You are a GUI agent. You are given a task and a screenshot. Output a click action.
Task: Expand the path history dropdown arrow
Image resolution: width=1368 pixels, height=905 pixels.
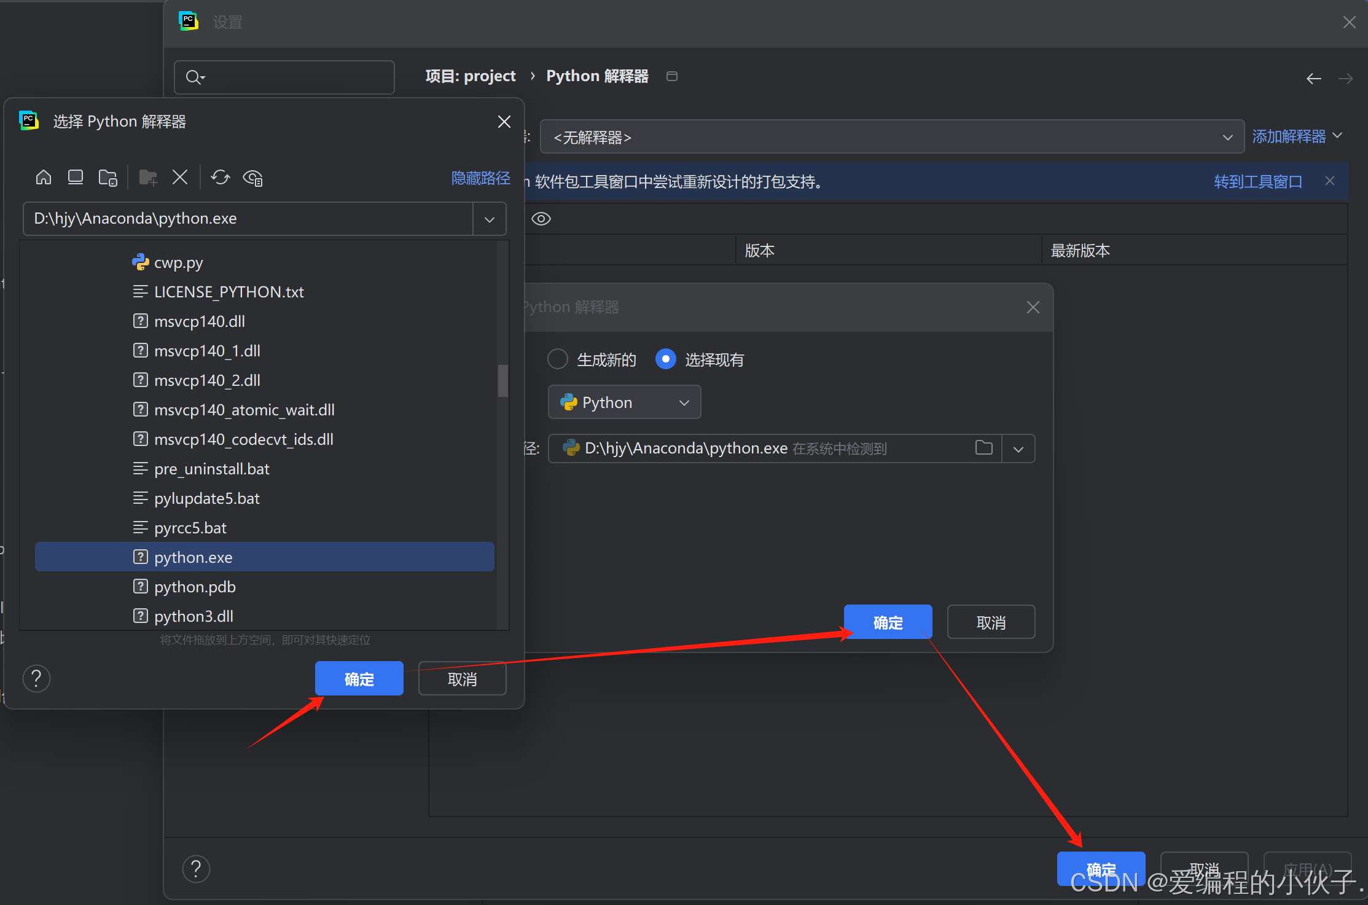coord(490,219)
